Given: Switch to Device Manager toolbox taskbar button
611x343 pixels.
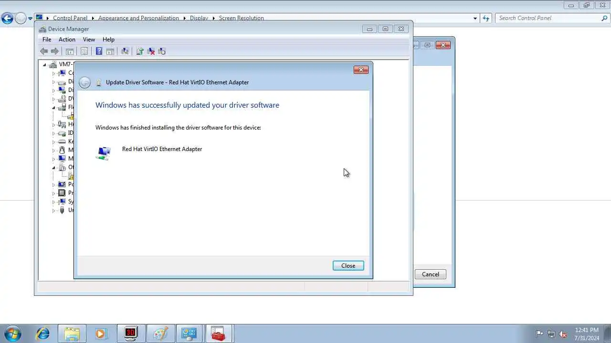Looking at the screenshot, I should click(218, 333).
